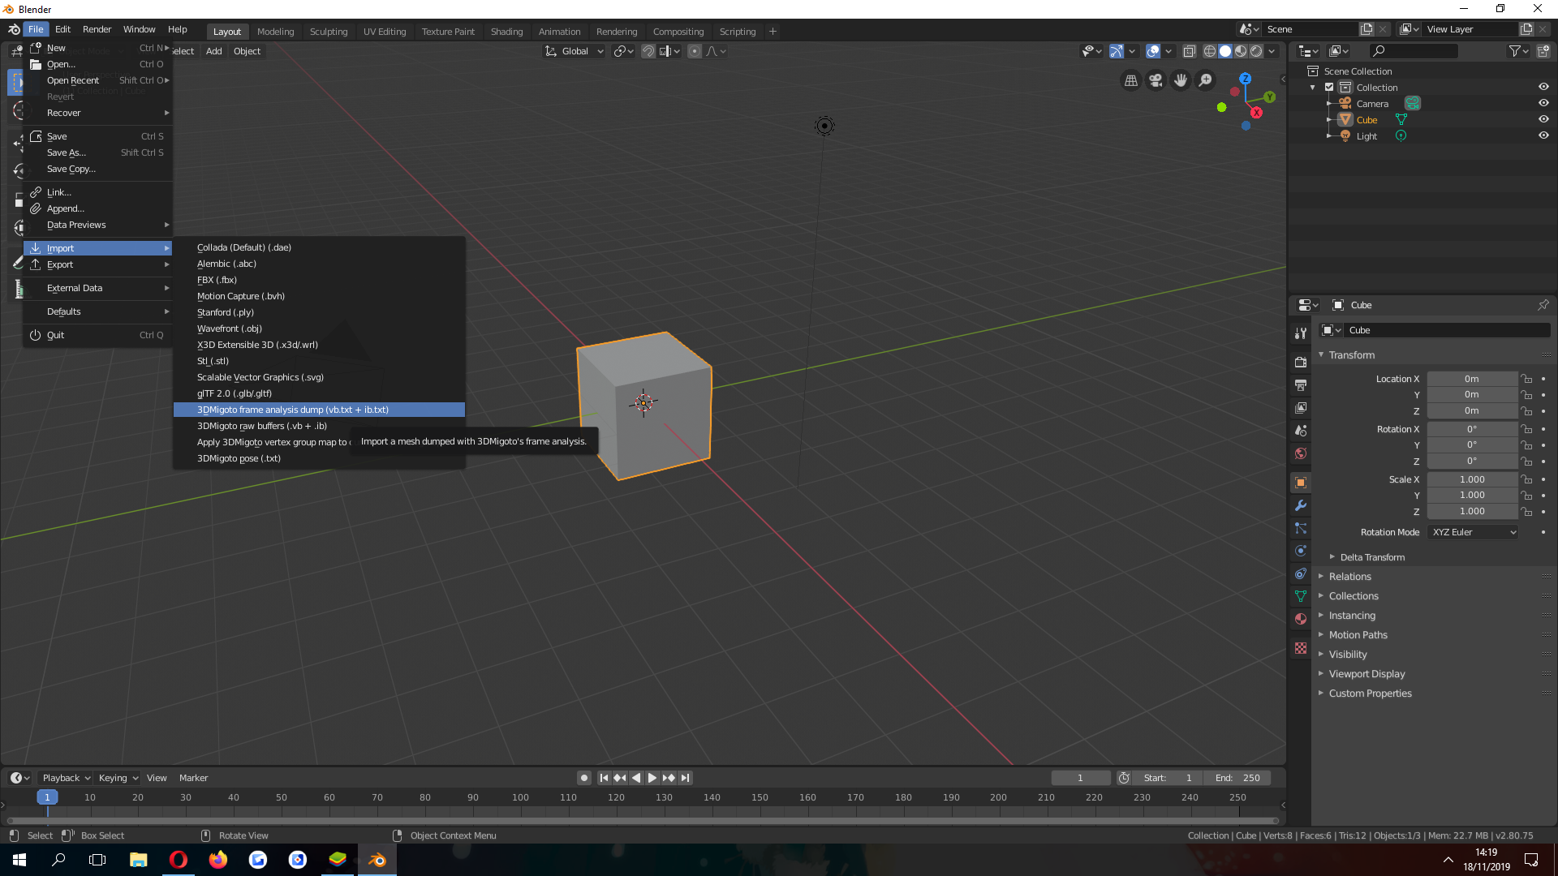1558x876 pixels.
Task: Toggle perspective/orthographic grid icon
Action: pyautogui.click(x=1130, y=80)
